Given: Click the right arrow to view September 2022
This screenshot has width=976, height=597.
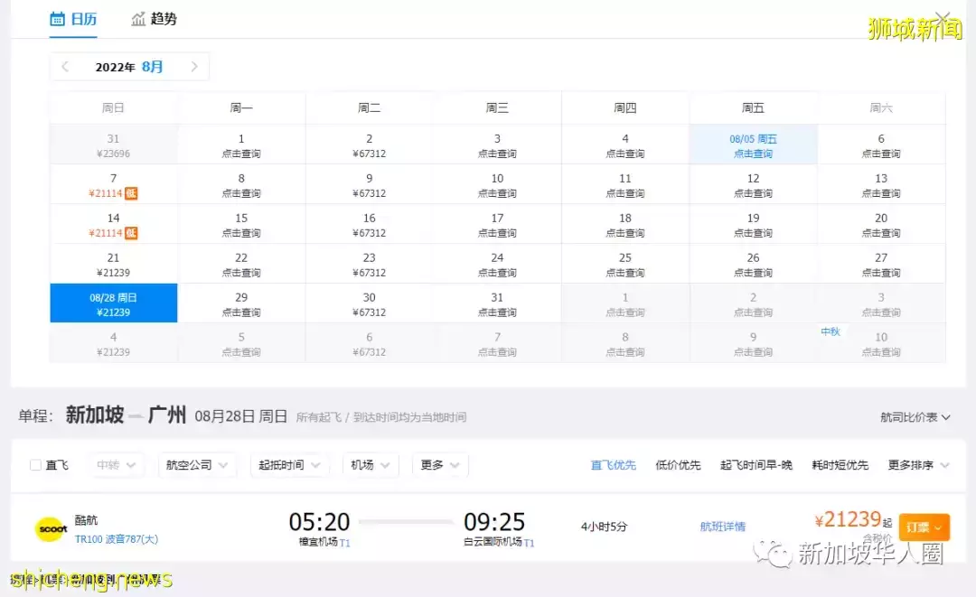Looking at the screenshot, I should point(195,67).
